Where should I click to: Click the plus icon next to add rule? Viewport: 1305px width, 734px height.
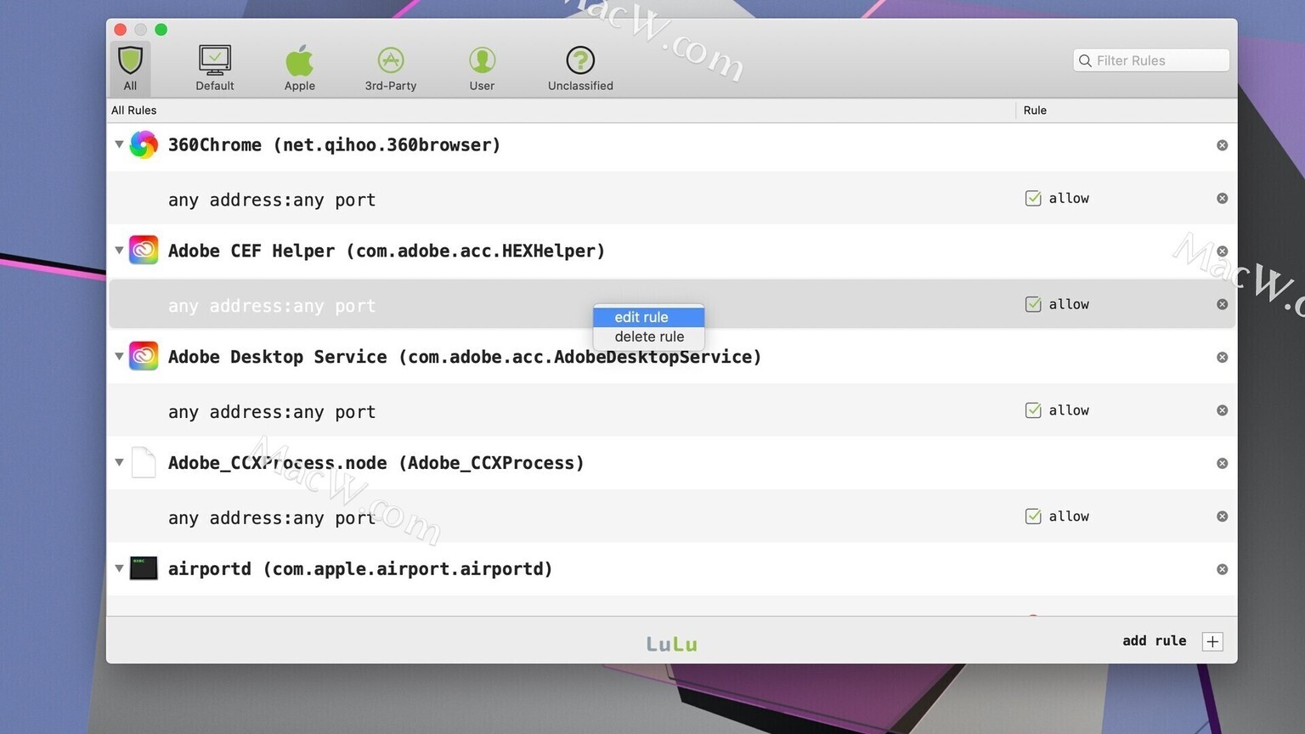[1212, 641]
